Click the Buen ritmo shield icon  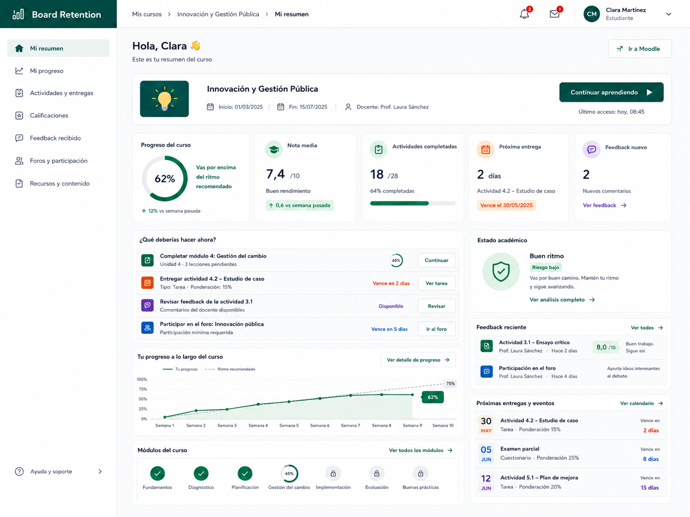point(501,272)
